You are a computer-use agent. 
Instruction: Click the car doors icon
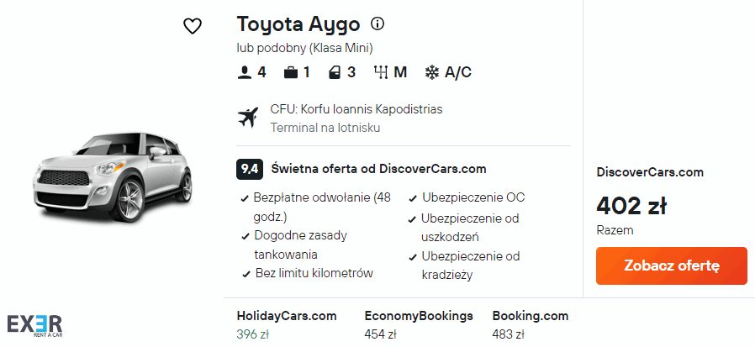click(335, 72)
